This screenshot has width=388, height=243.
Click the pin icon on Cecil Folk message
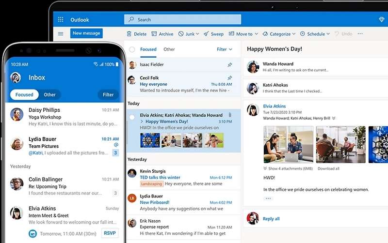tap(230, 78)
